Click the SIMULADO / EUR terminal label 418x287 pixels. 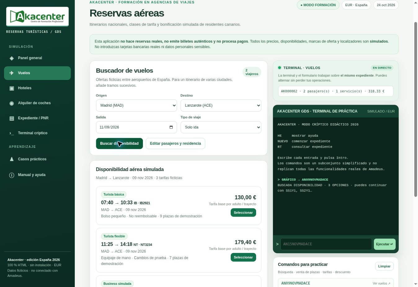point(381,111)
